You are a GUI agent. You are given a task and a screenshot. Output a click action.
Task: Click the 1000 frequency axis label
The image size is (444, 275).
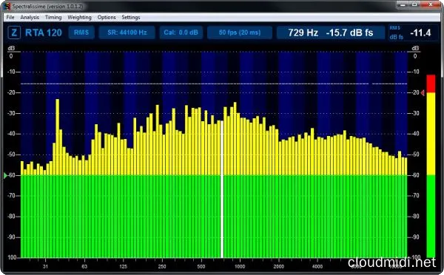coord(240,267)
